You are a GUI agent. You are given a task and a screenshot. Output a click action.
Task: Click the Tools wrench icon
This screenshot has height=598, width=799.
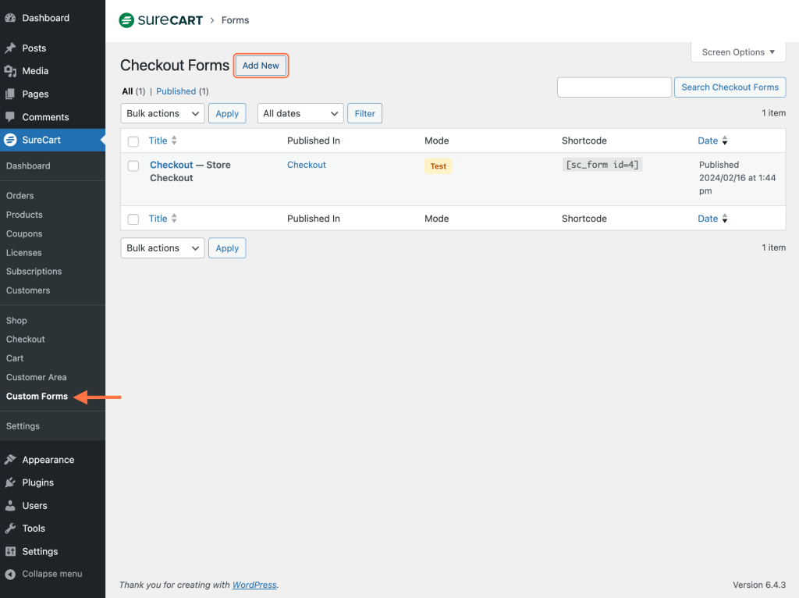click(11, 528)
